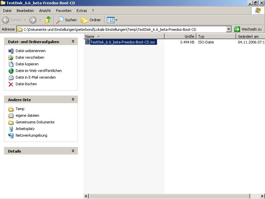
Task: Click the Gemeinsame Dokumente folder icon
Action: [11, 122]
